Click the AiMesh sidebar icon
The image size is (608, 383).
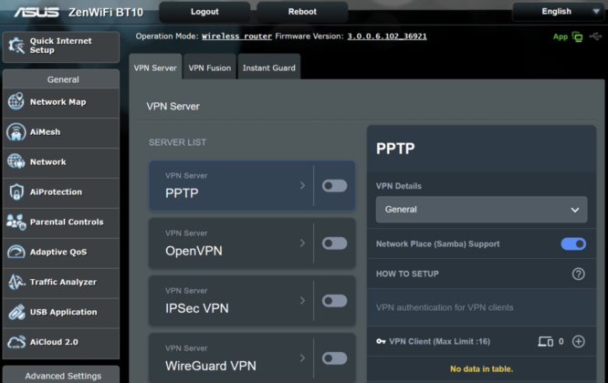coord(16,131)
